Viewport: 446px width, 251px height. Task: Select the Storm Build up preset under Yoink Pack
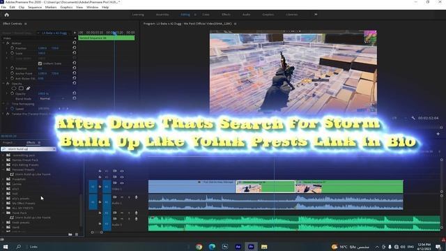(x=33, y=218)
